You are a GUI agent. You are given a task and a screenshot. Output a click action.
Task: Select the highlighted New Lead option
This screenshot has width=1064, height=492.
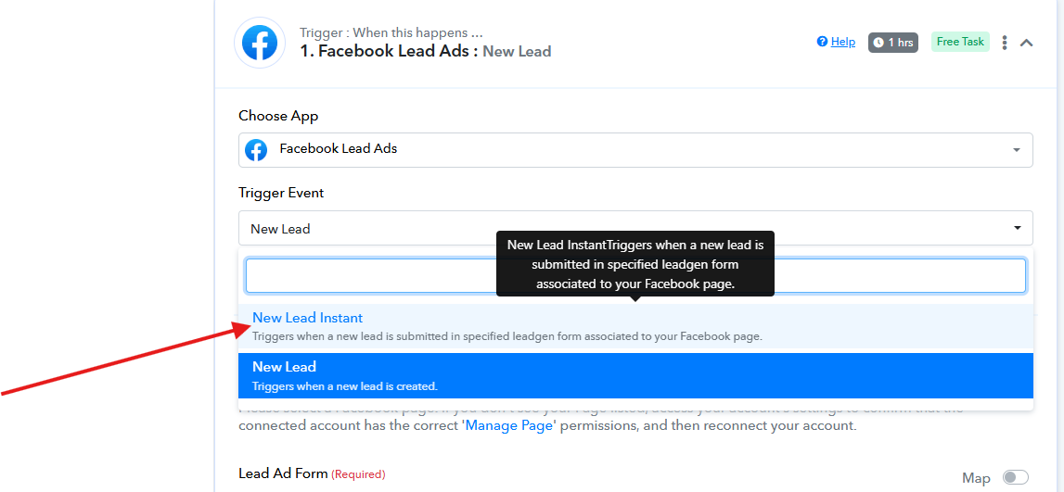(635, 375)
